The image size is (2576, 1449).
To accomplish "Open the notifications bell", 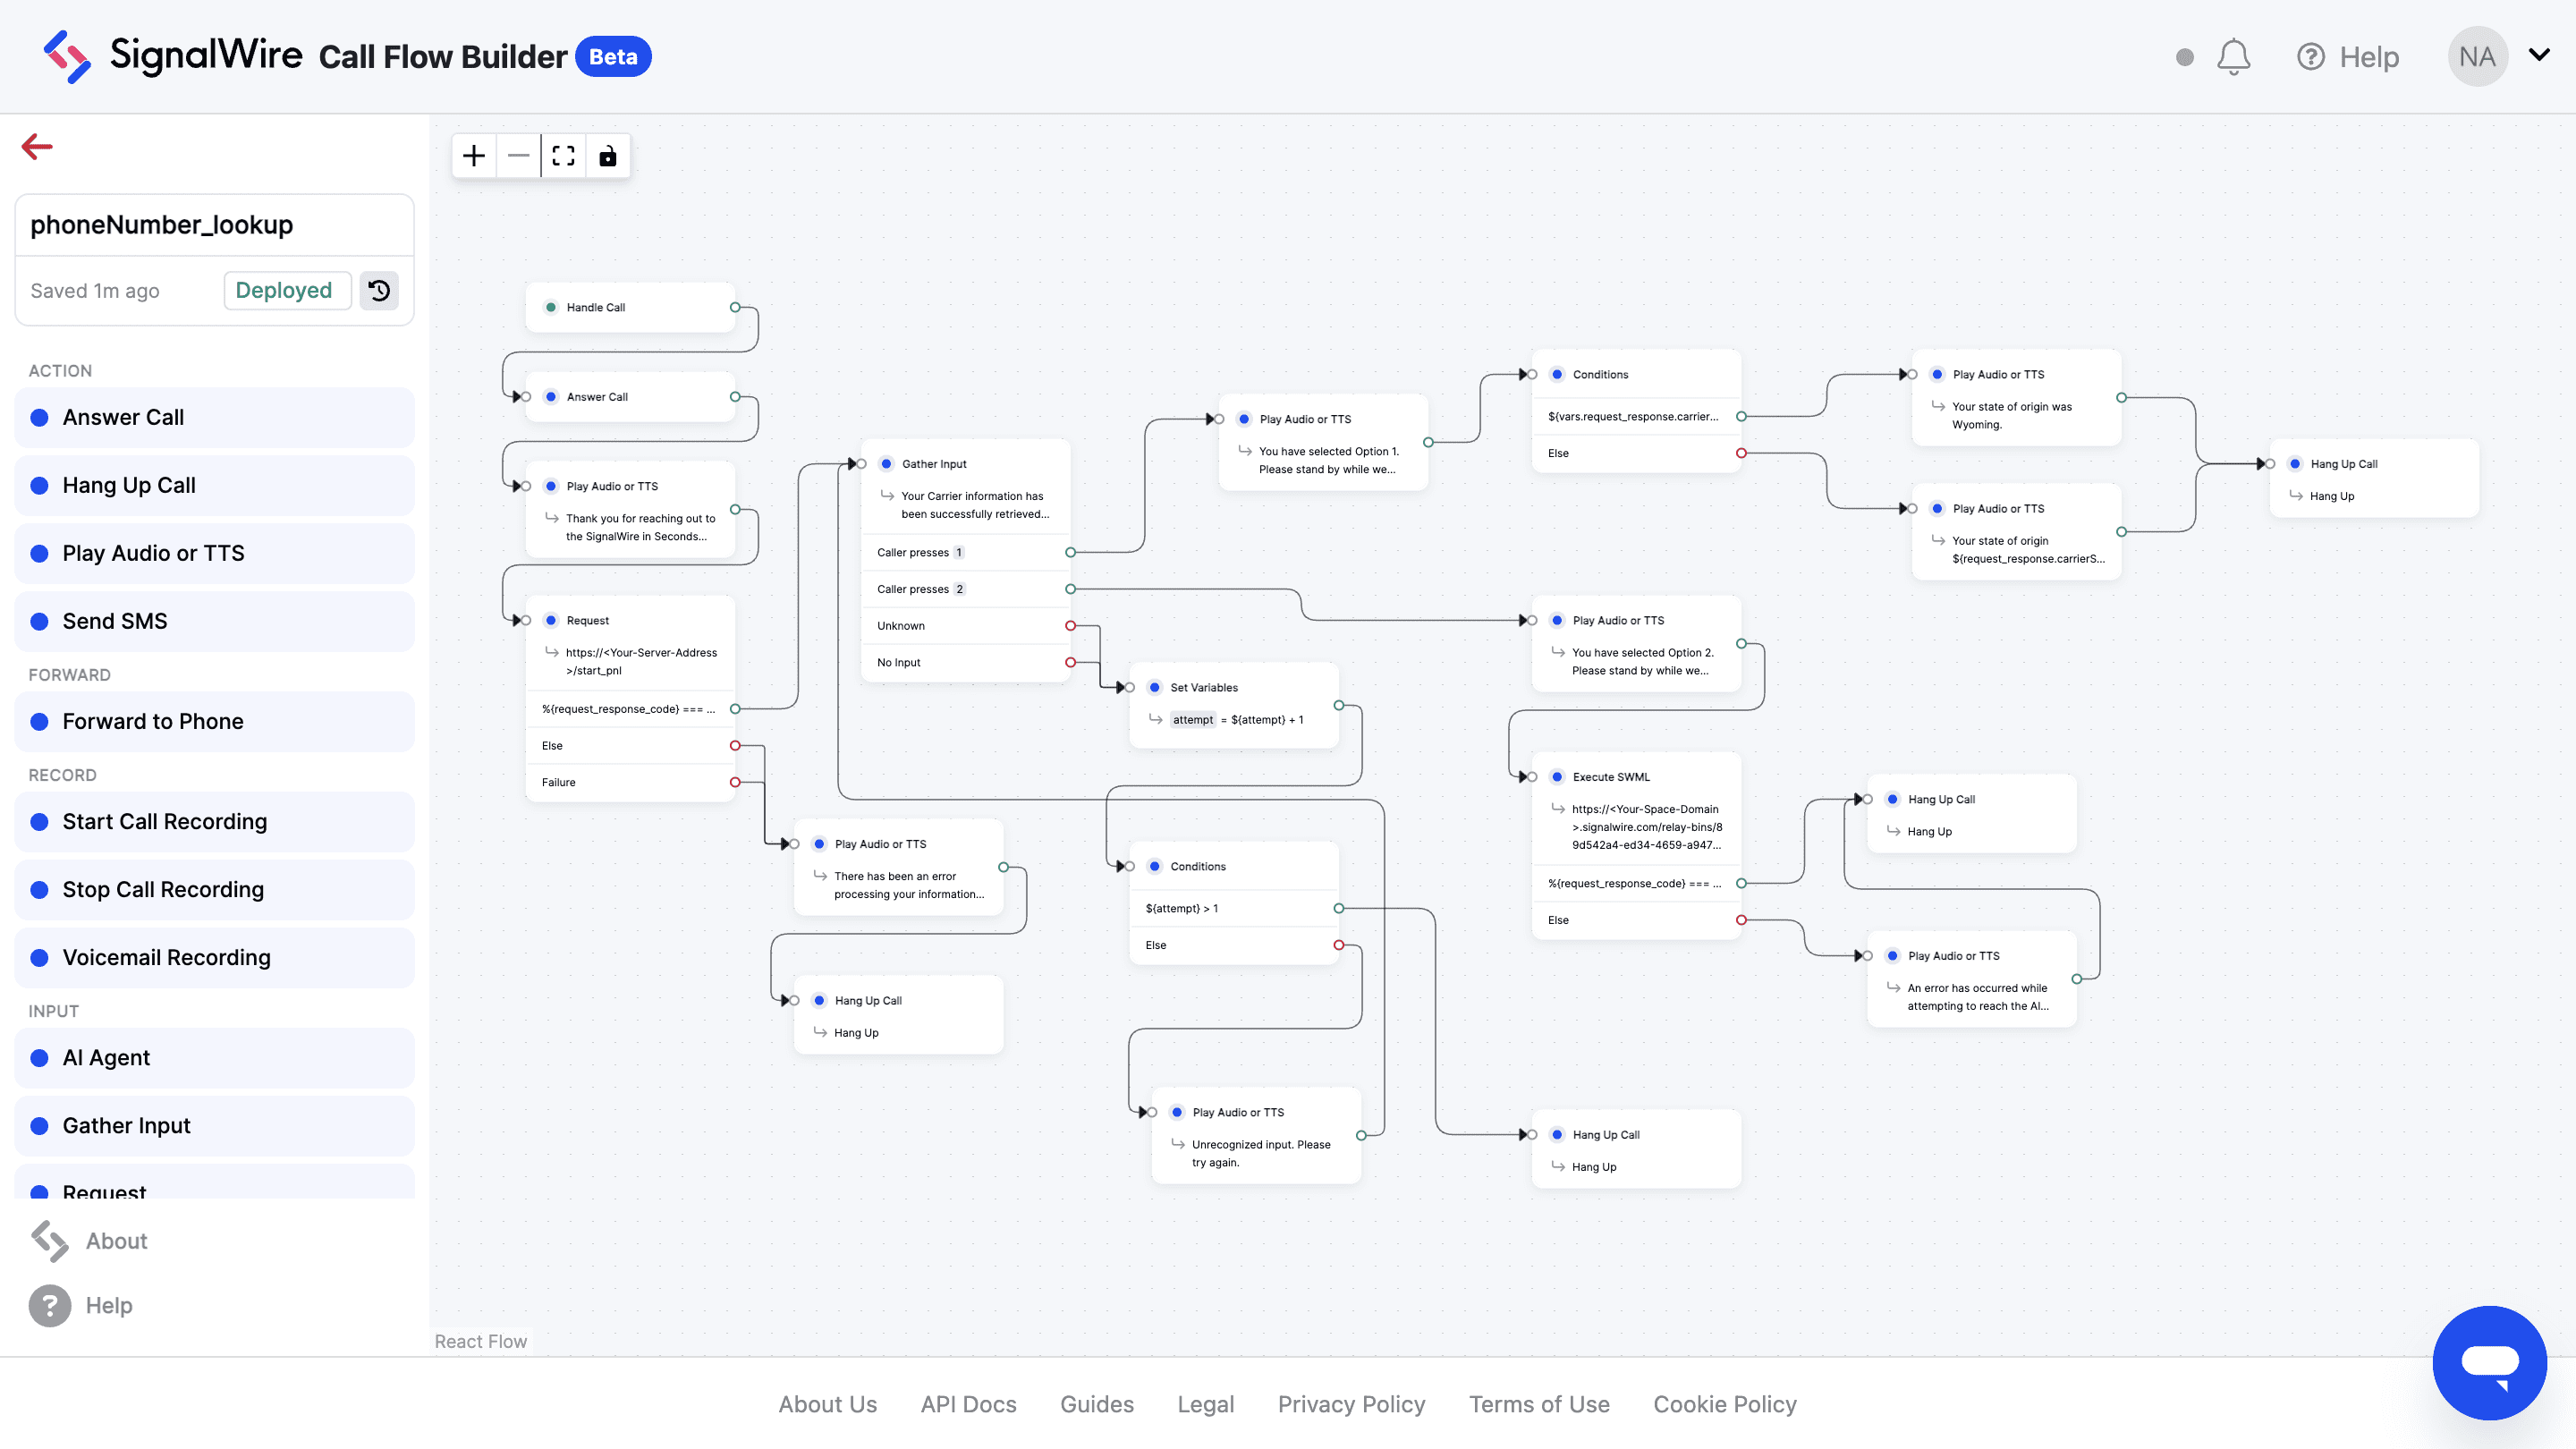I will (2233, 57).
